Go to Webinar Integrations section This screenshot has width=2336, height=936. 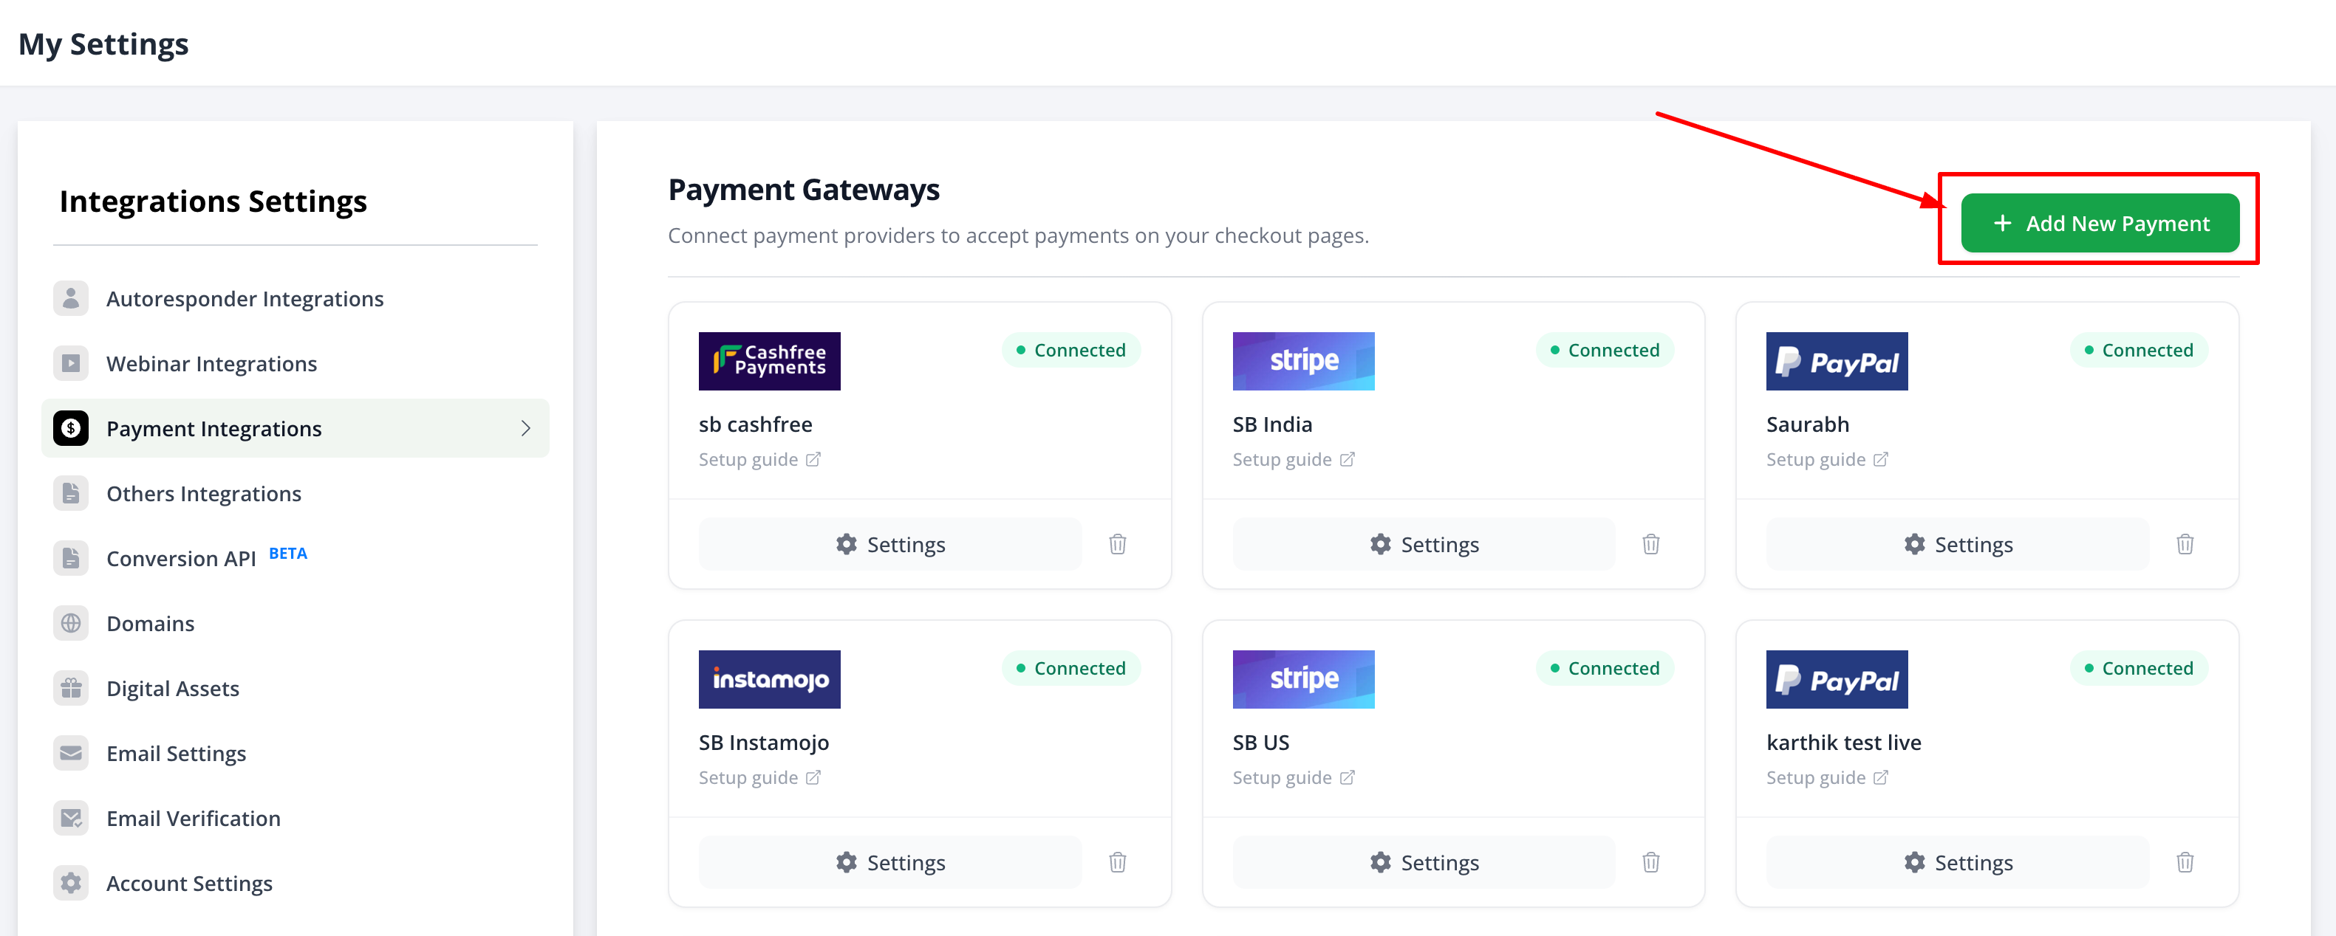211,363
